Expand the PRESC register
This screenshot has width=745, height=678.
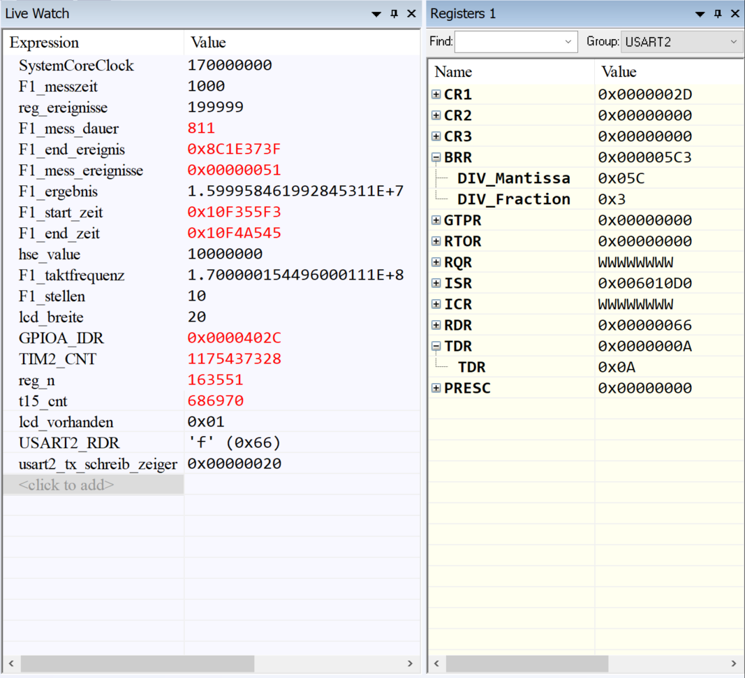coord(436,388)
